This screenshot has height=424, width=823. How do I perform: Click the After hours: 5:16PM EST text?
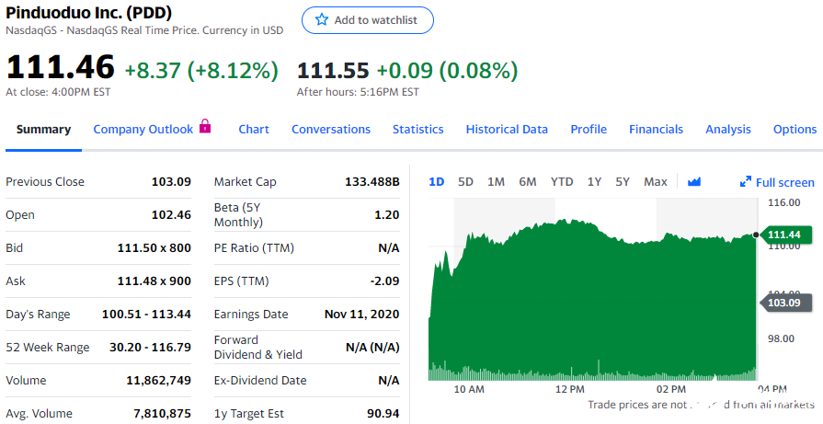[358, 92]
